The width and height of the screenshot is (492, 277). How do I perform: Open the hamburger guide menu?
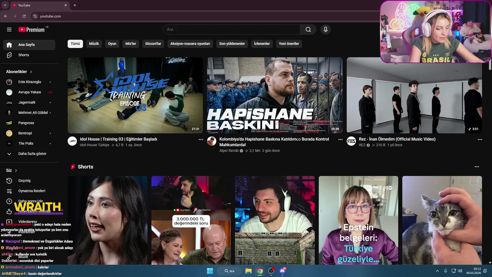[x=9, y=30]
